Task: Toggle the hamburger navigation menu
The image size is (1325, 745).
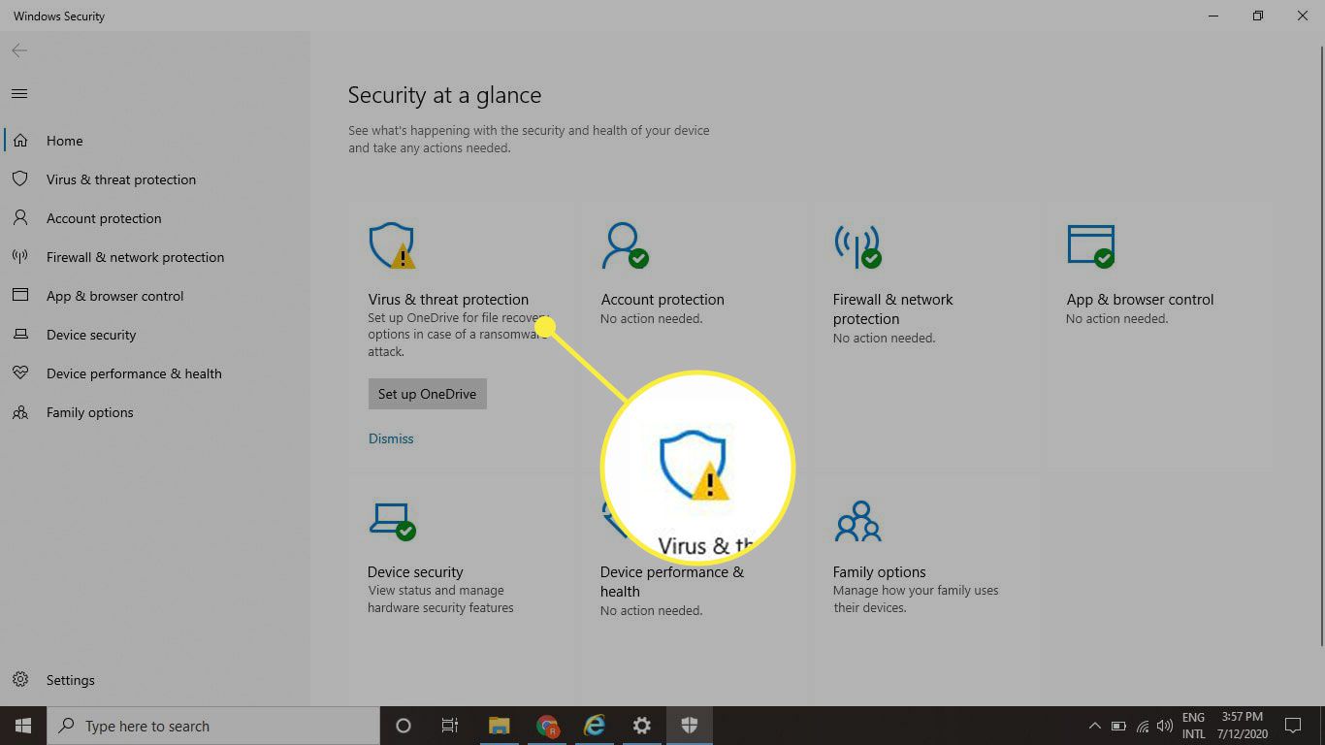Action: (19, 93)
